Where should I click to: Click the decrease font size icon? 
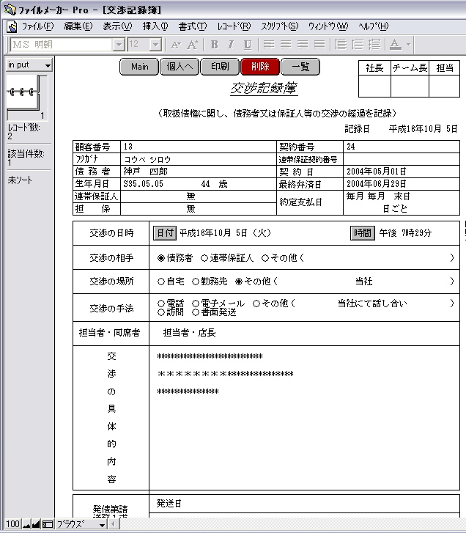coord(176,45)
